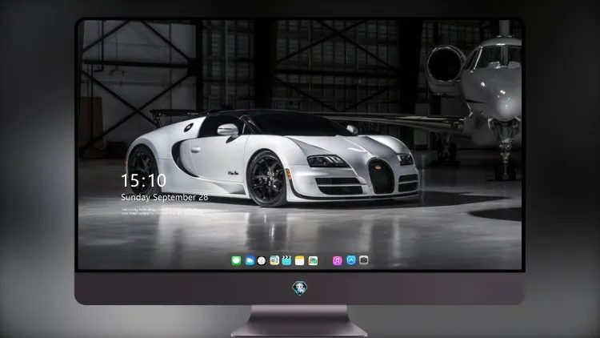Click the dock separator line before iTunes

(326, 260)
